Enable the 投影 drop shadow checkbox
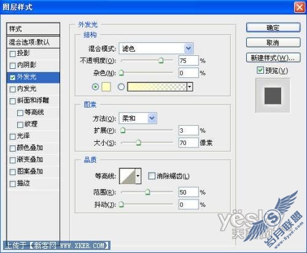 point(12,54)
